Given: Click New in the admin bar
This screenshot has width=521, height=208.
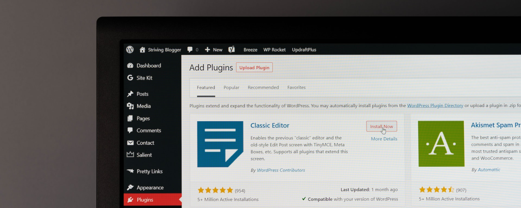Looking at the screenshot, I should click(x=218, y=50).
